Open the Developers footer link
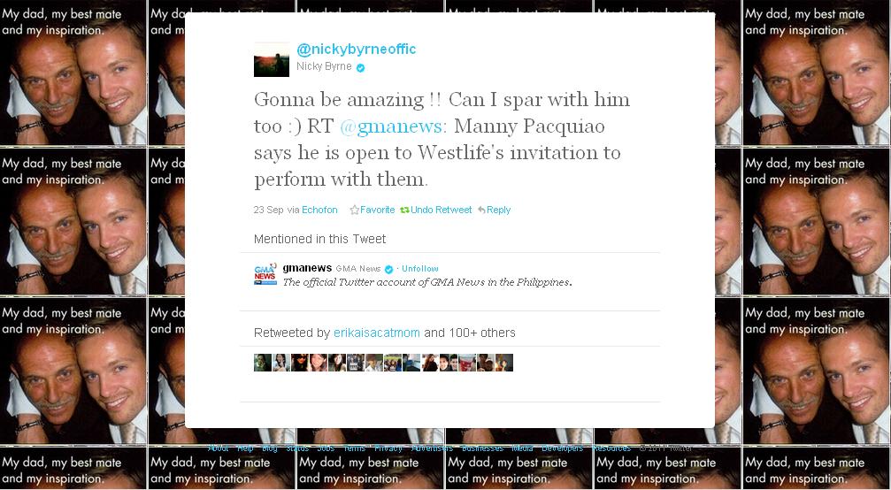 pyautogui.click(x=563, y=448)
